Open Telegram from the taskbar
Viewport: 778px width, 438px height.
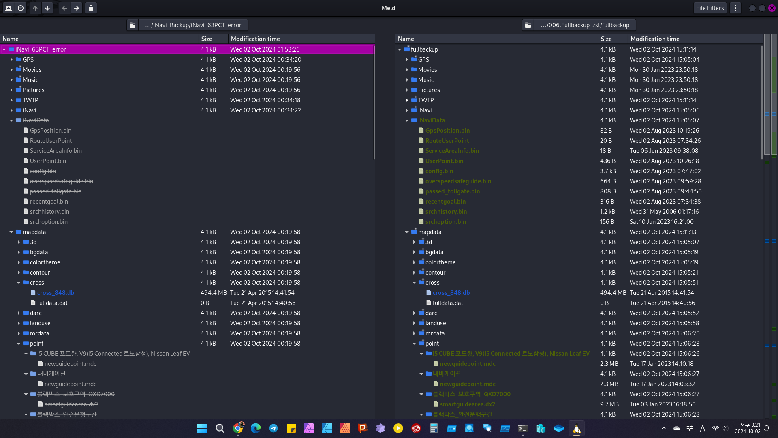274,428
